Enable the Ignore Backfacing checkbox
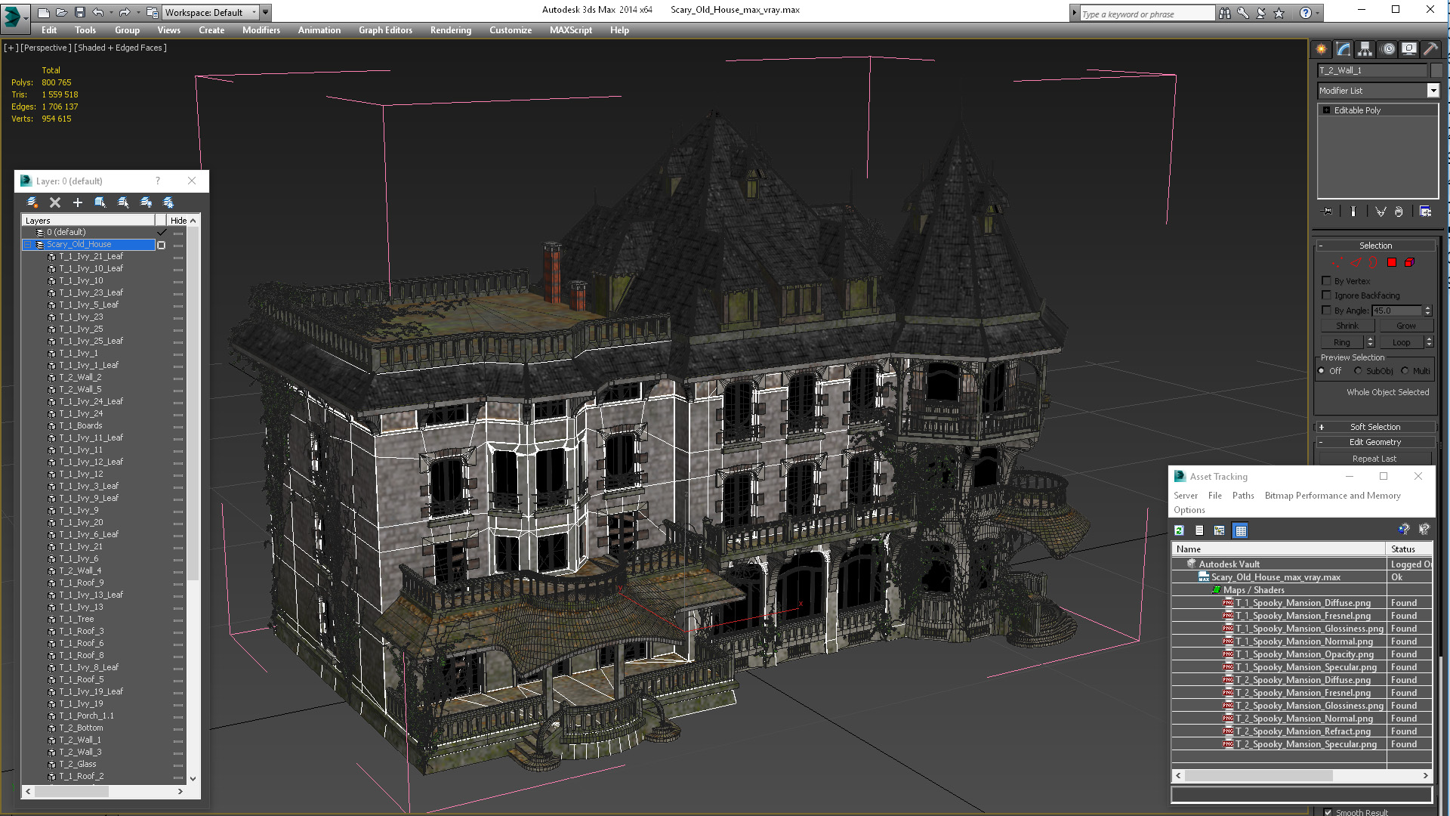This screenshot has width=1450, height=816. coord(1326,295)
